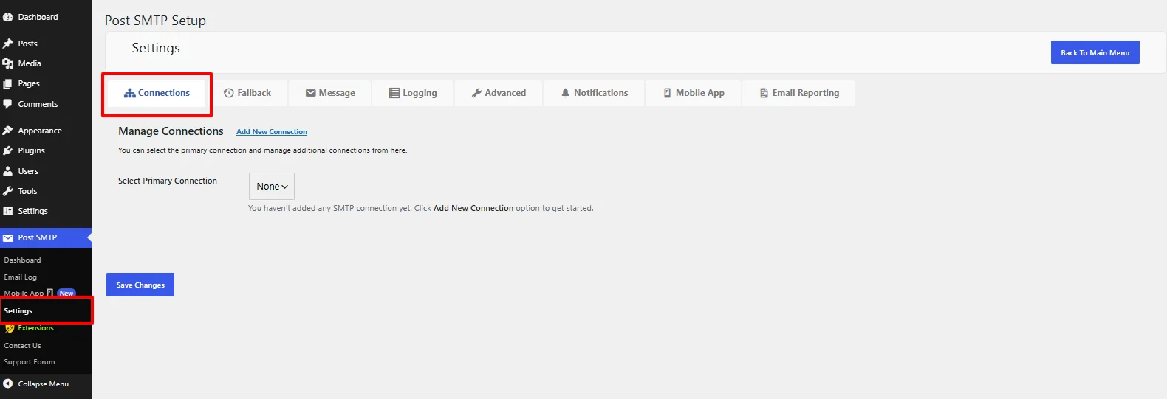Open the Message tab
The width and height of the screenshot is (1167, 399).
[x=330, y=93]
